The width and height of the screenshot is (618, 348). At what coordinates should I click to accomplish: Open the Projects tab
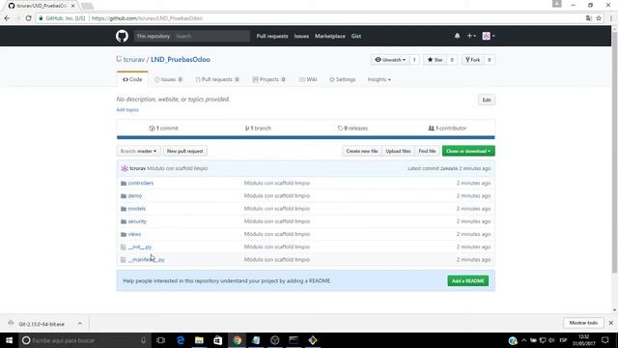coord(269,79)
